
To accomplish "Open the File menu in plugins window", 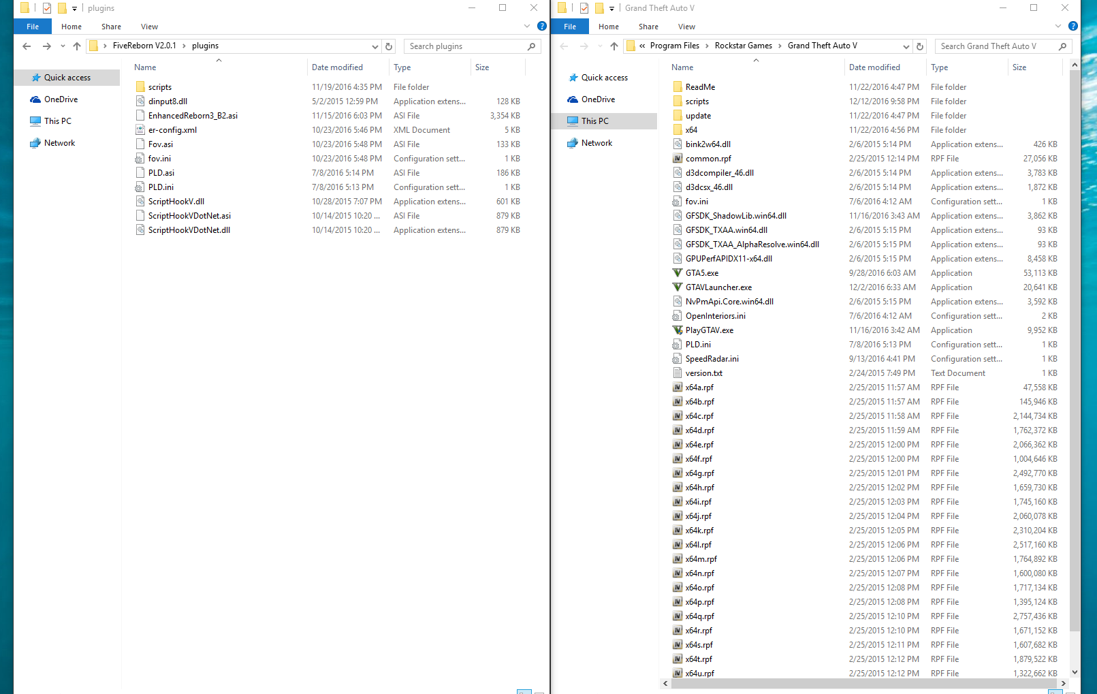I will click(x=33, y=27).
